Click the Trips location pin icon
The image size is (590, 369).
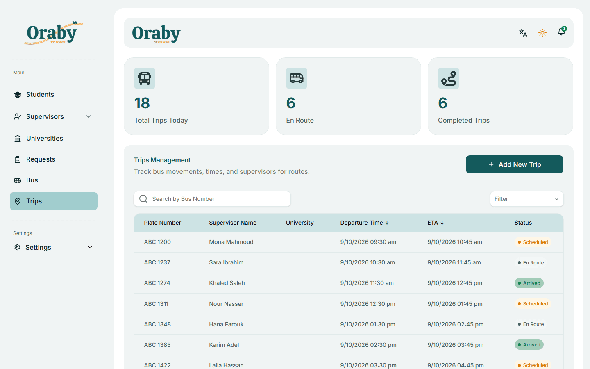tap(18, 201)
